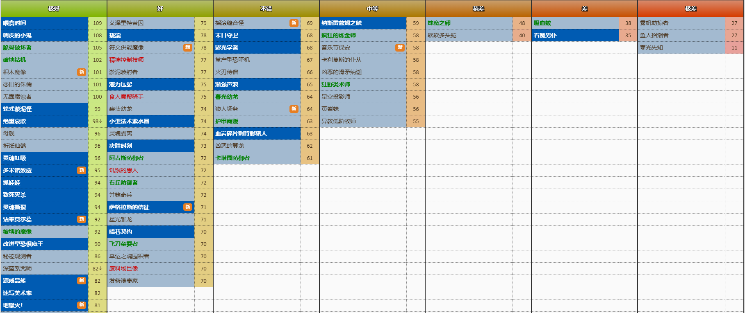Image resolution: width=745 pixels, height=313 pixels.
Task: Click the 新 badge next to 地狱火!
Action: coord(82,305)
